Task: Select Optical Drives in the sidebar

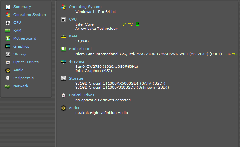Action: (x=26, y=62)
